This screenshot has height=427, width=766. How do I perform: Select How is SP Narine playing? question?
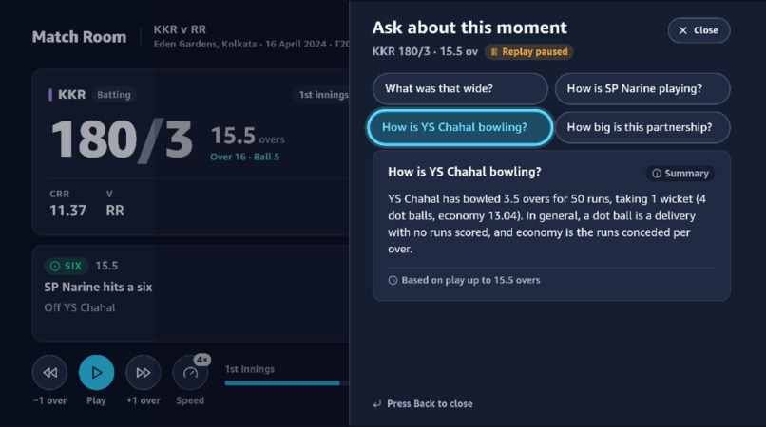(642, 89)
